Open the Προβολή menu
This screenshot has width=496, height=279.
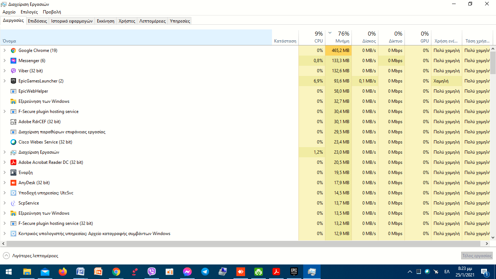pos(52,12)
